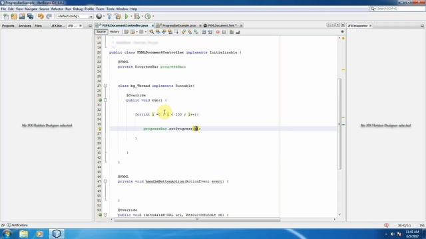Screen dimensions: 426x239
Task: Click the Comment icon in editor toolbar
Action: click(232, 33)
